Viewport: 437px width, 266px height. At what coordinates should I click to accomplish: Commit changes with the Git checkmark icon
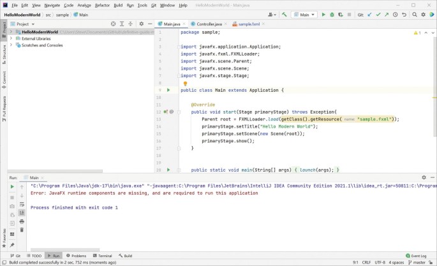point(378,15)
